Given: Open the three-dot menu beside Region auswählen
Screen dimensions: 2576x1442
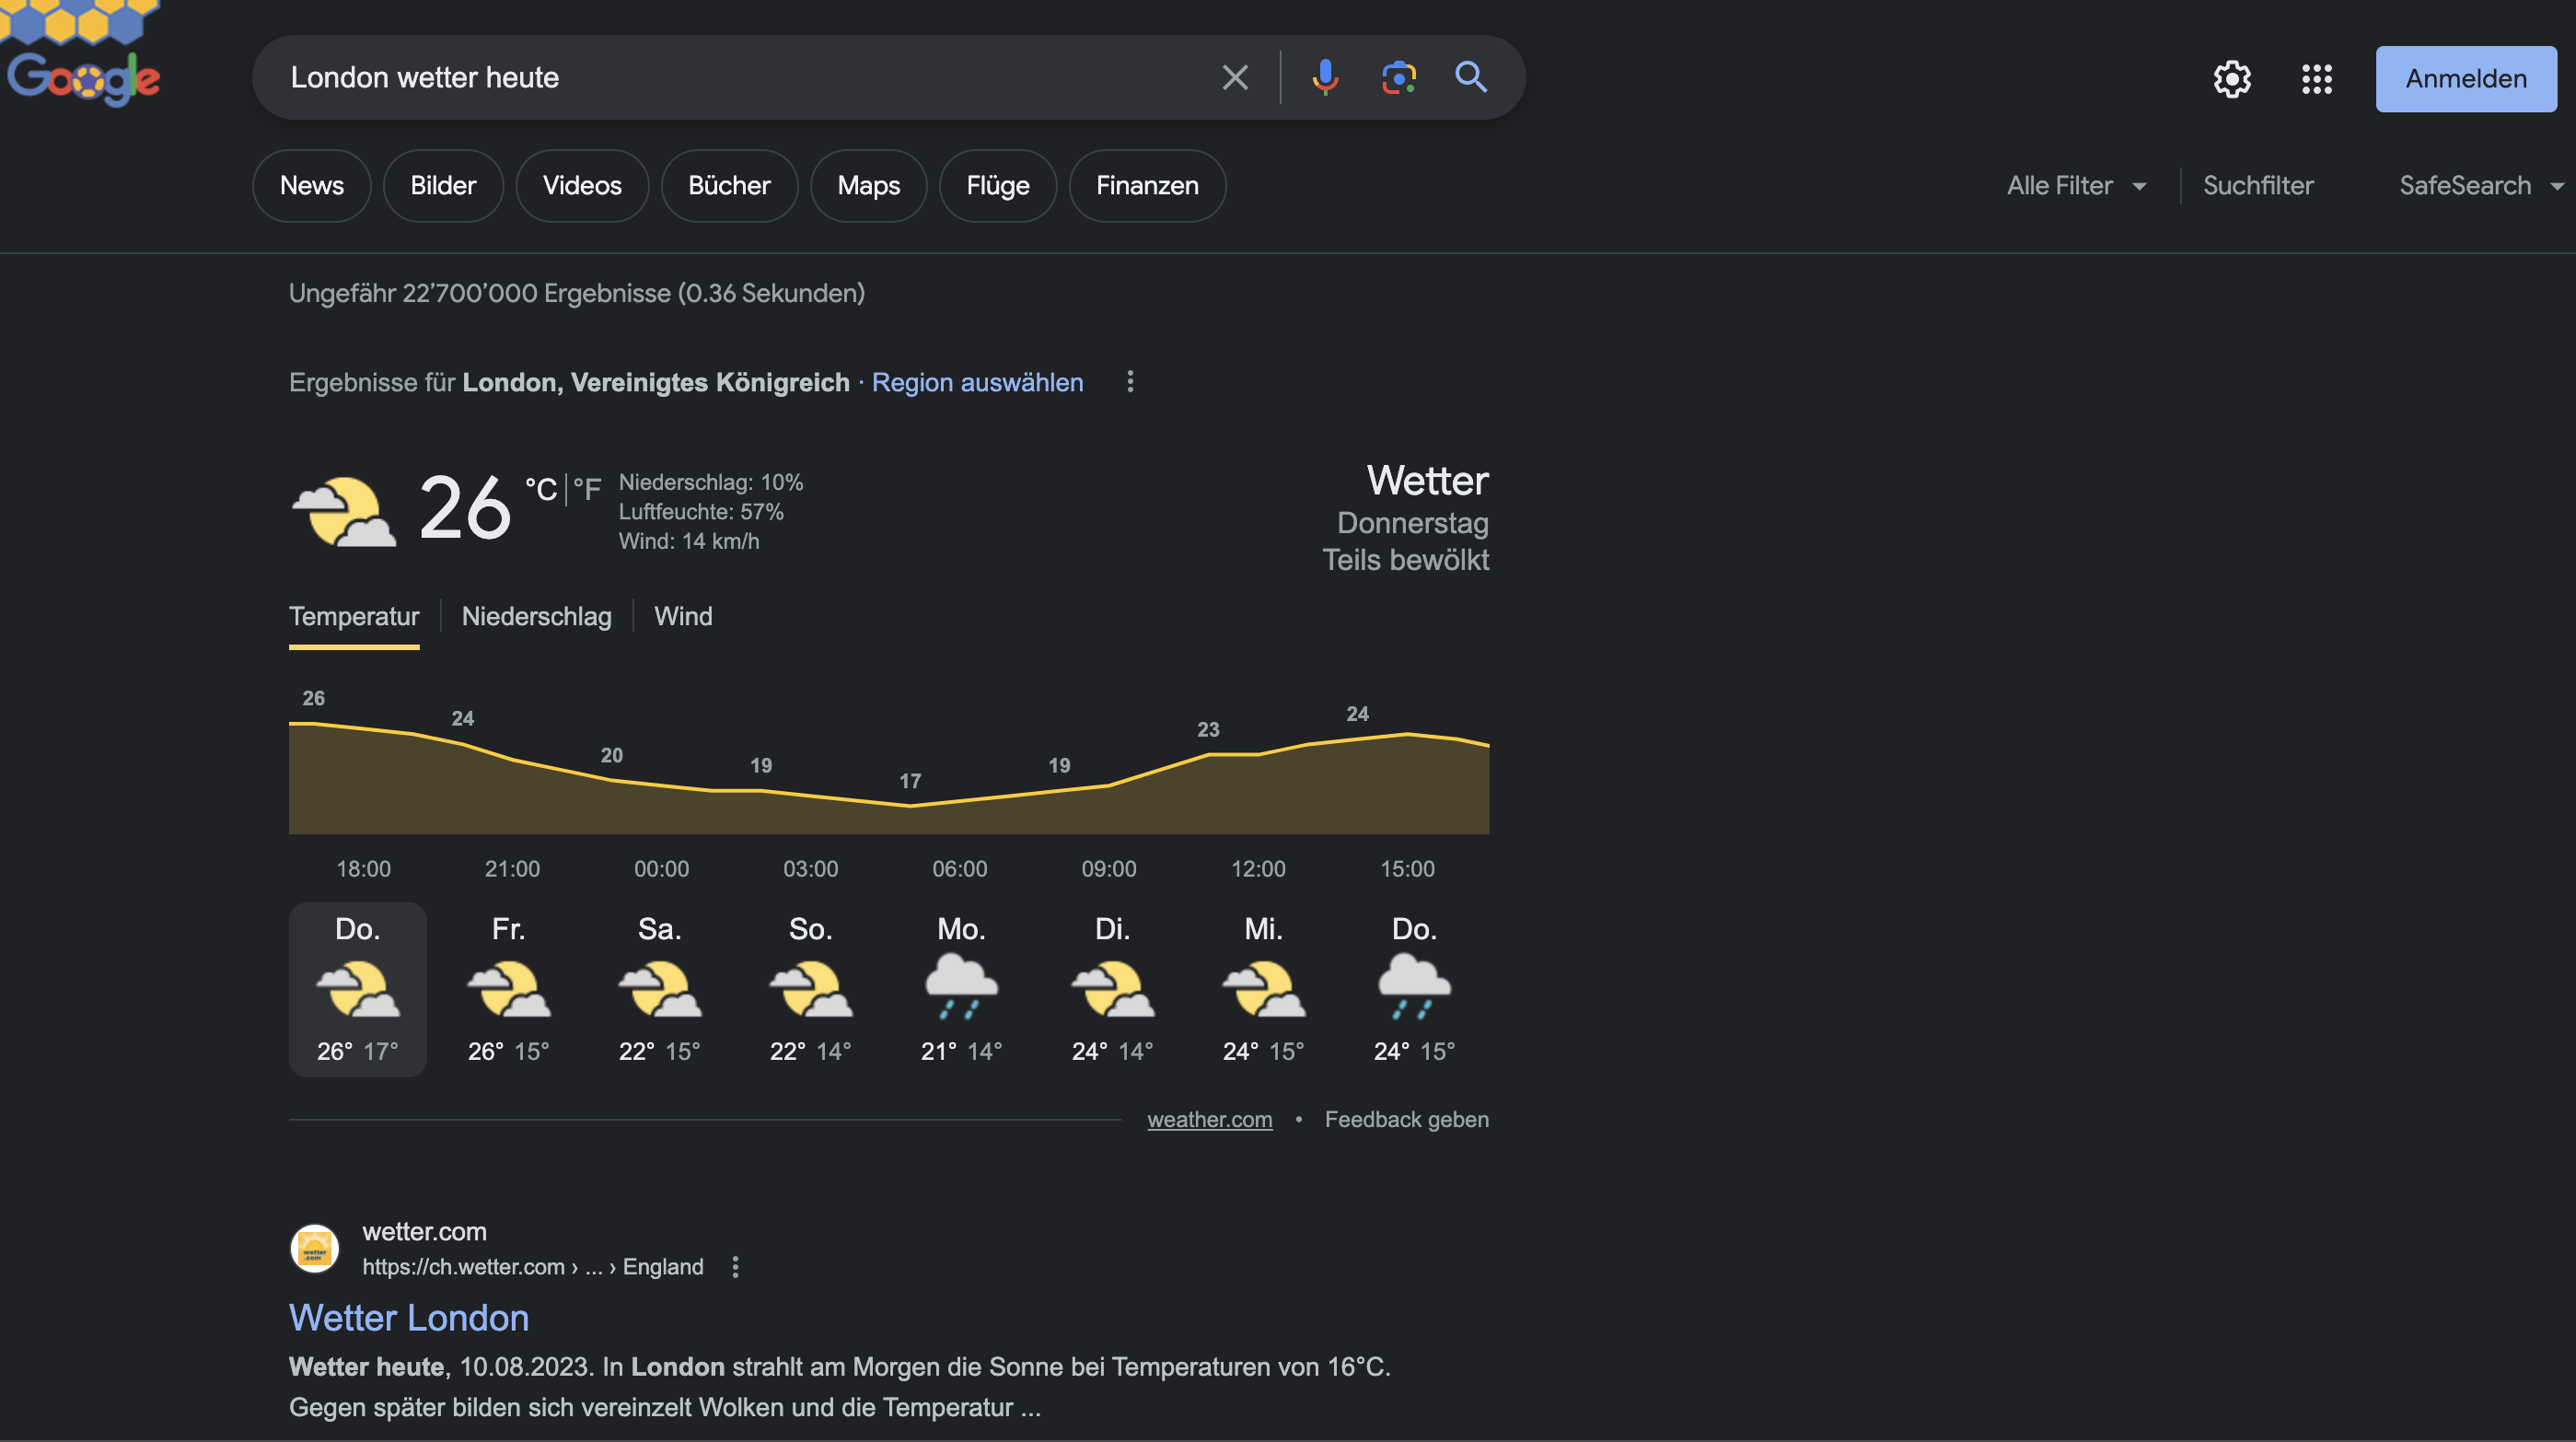Looking at the screenshot, I should [x=1130, y=382].
